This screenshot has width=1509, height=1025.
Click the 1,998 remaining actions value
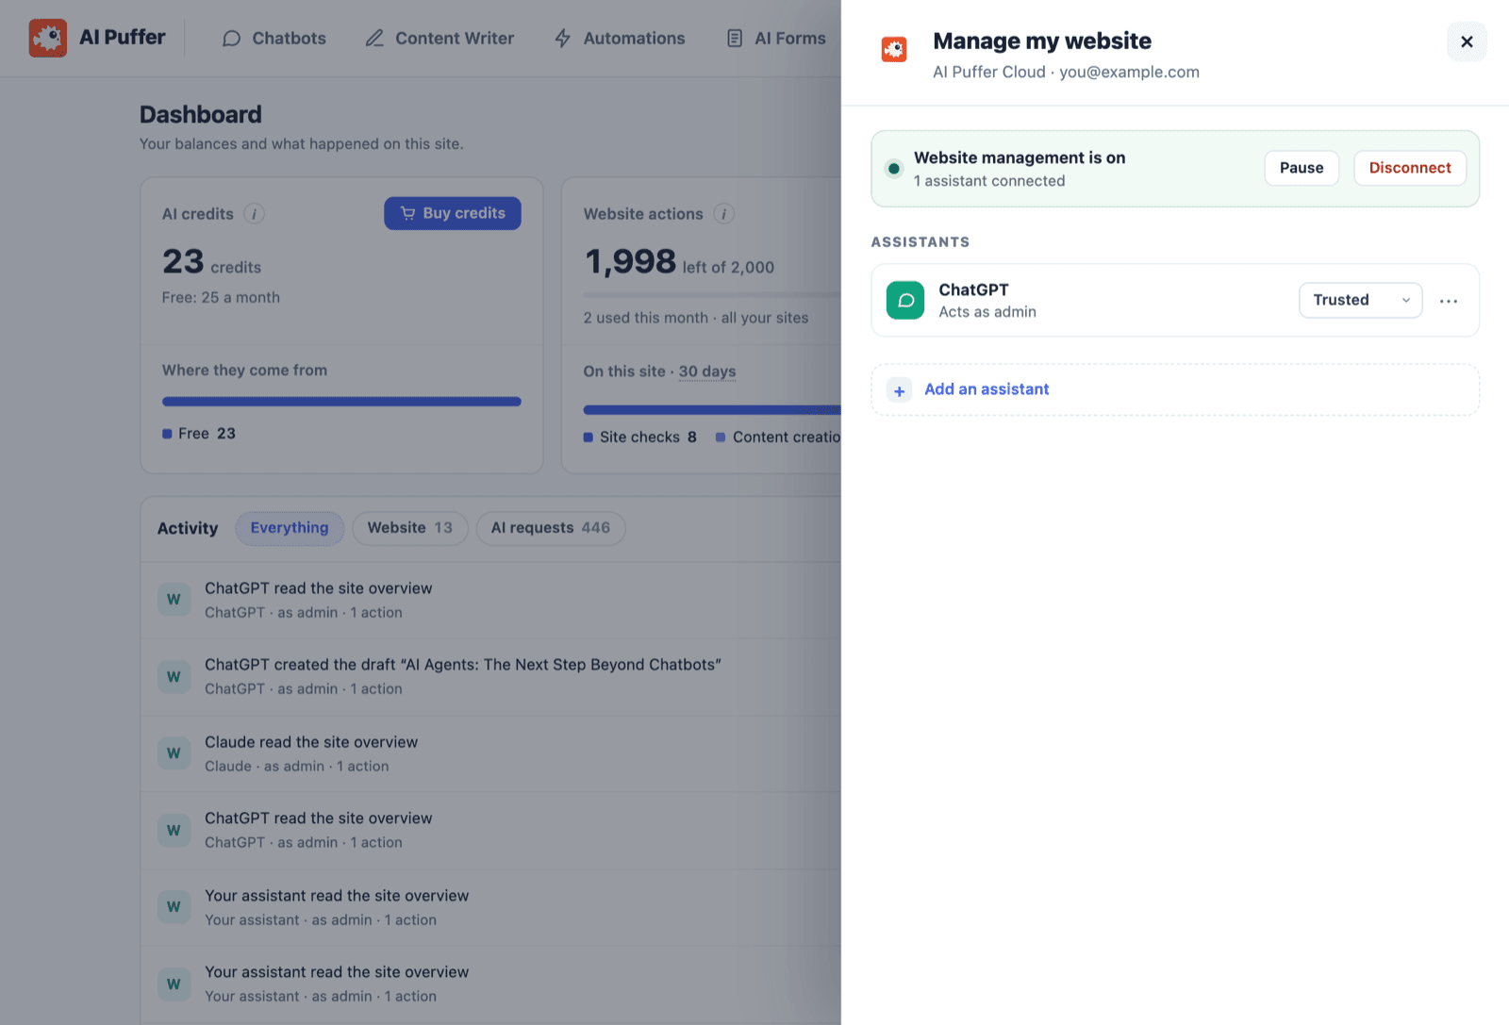pyautogui.click(x=630, y=261)
